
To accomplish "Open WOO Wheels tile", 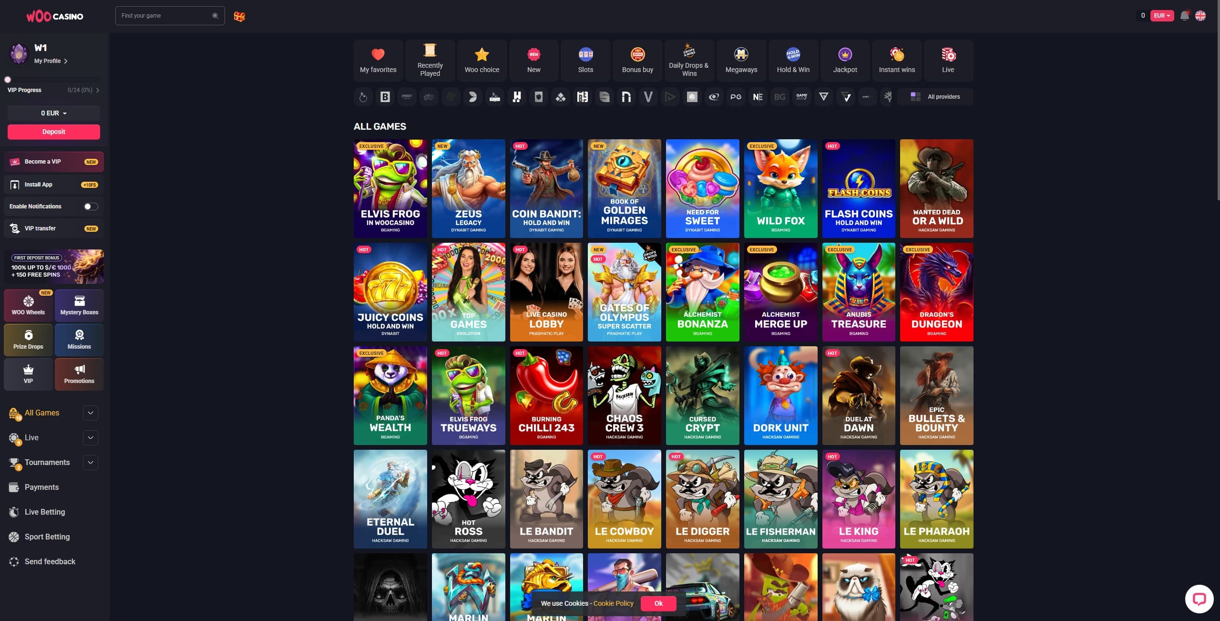I will [28, 305].
